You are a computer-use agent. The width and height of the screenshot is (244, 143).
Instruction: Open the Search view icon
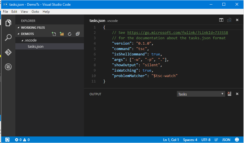(x=8, y=38)
